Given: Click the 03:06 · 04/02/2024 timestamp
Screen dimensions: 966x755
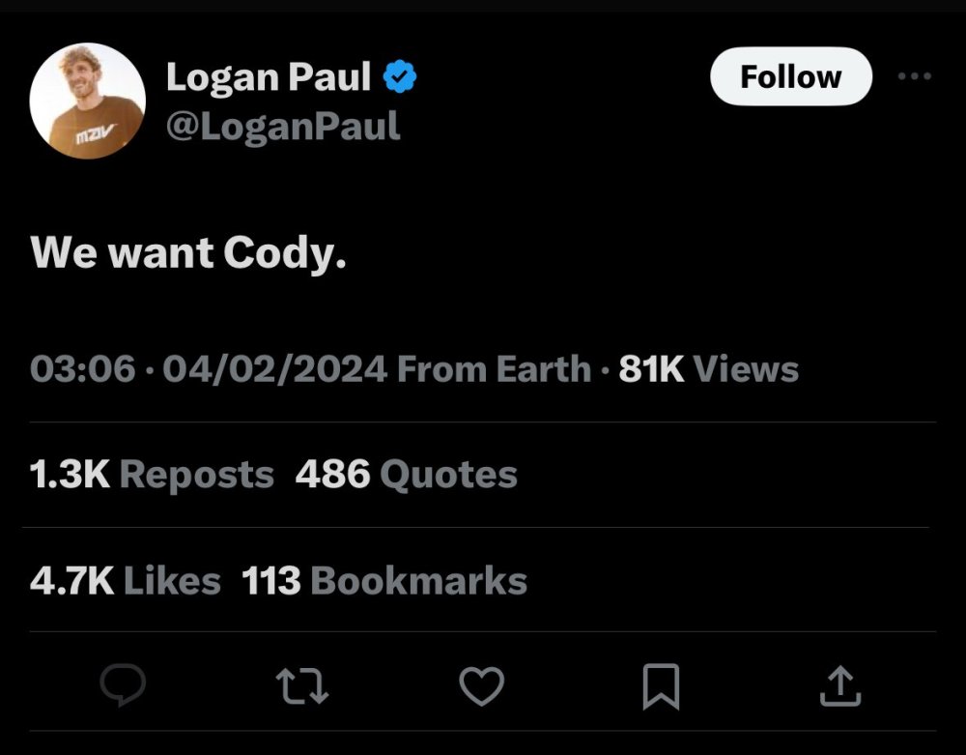Looking at the screenshot, I should coord(209,368).
